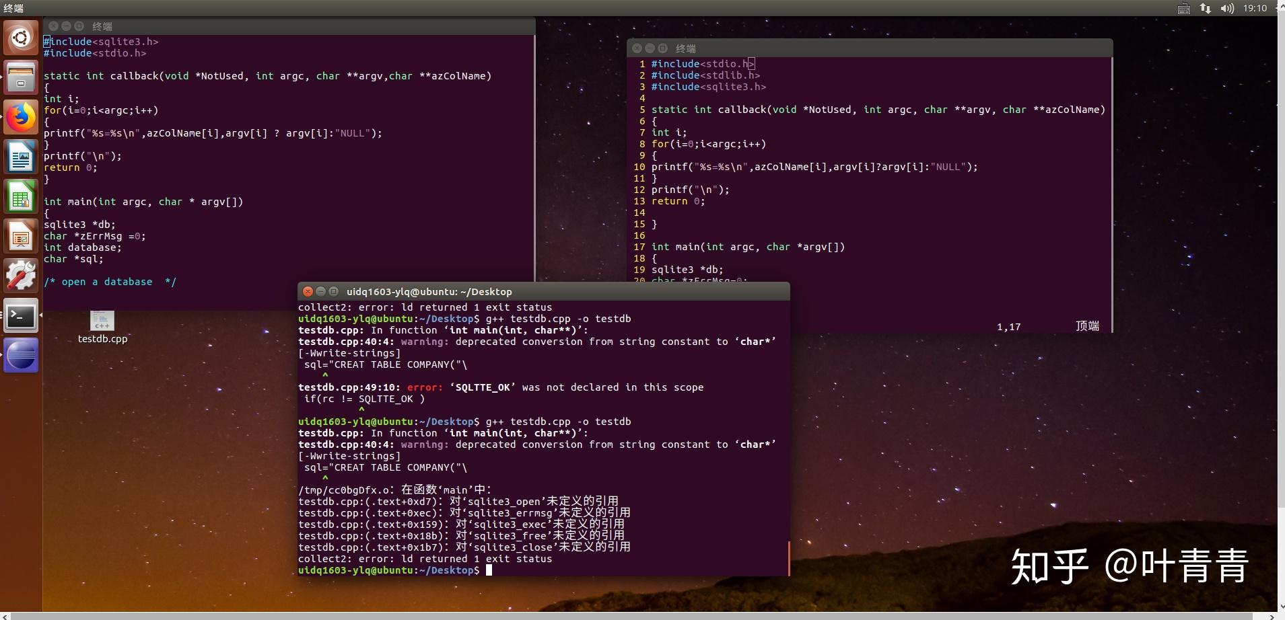Viewport: 1285px width, 620px height.
Task: Open a Terminal from the launcher
Action: (x=20, y=315)
